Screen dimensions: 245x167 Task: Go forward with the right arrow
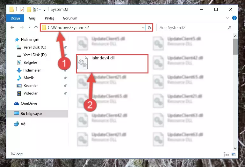(x=22, y=27)
